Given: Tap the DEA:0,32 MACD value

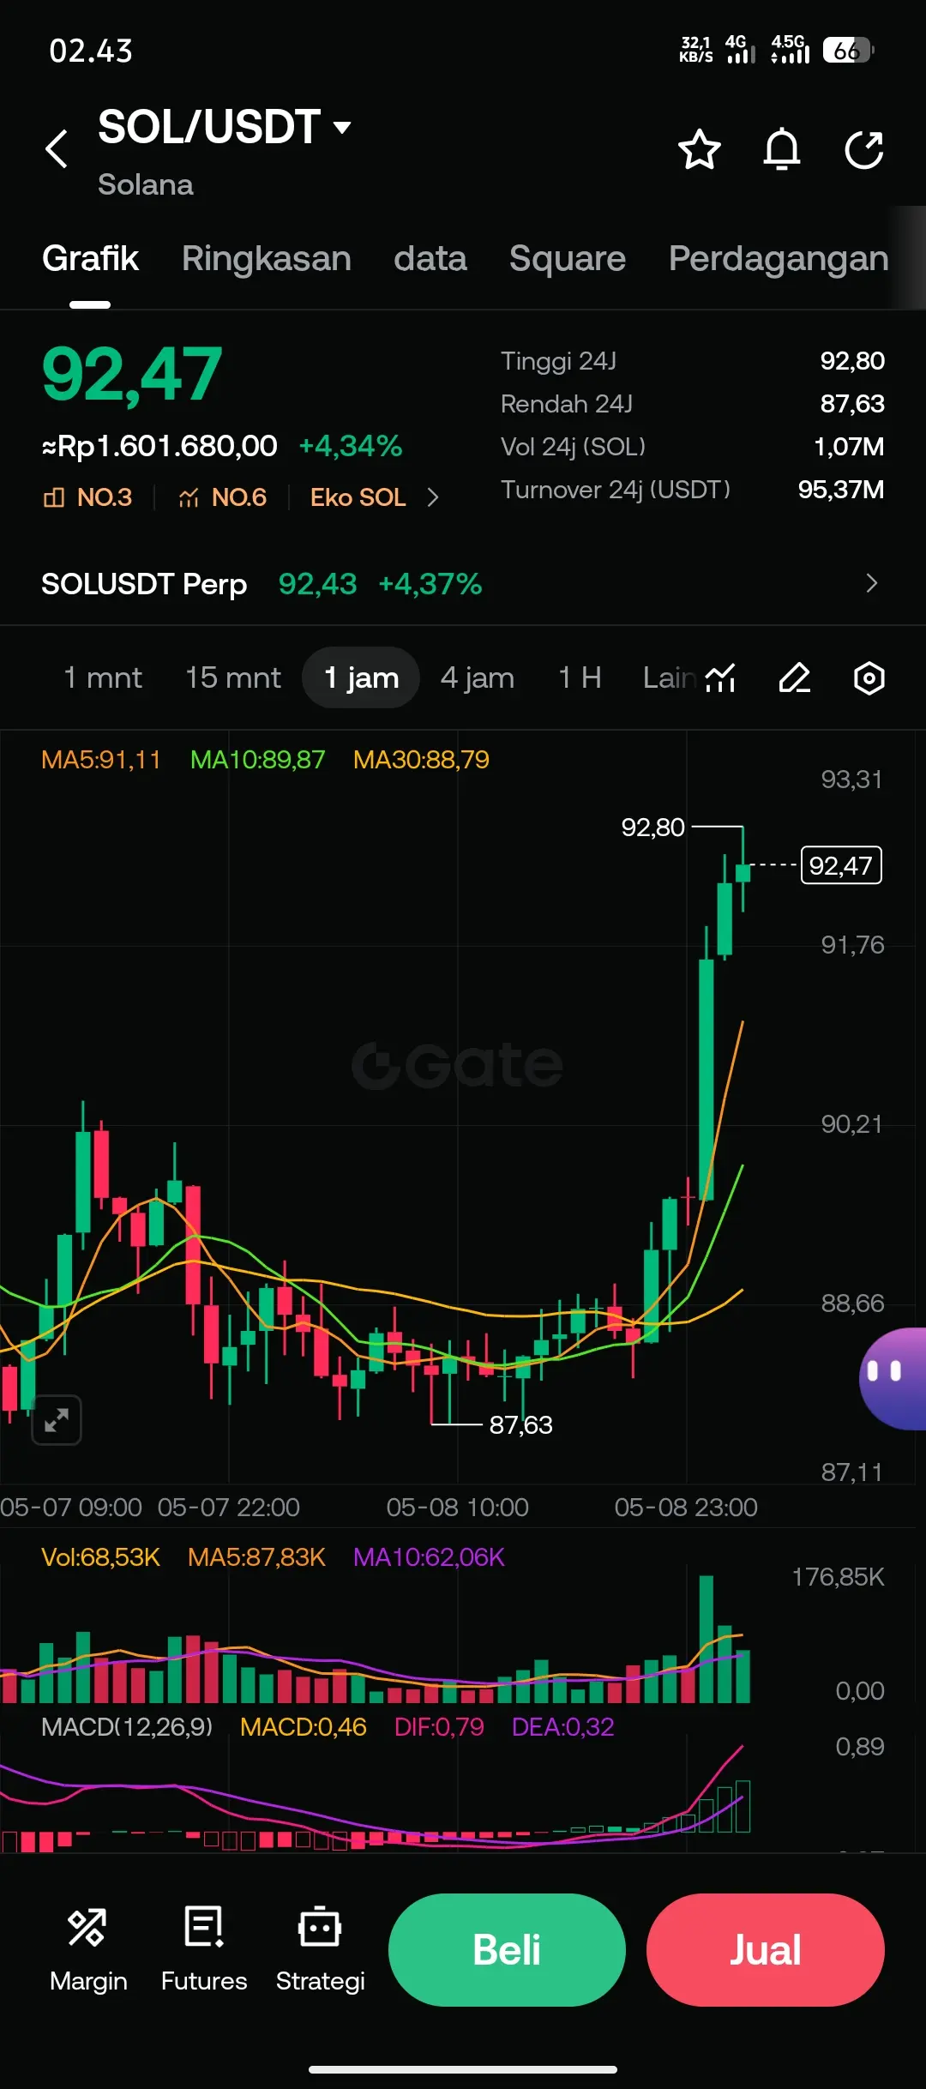Looking at the screenshot, I should (x=563, y=1727).
